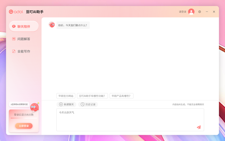Click the AI points progress bar

24,118
